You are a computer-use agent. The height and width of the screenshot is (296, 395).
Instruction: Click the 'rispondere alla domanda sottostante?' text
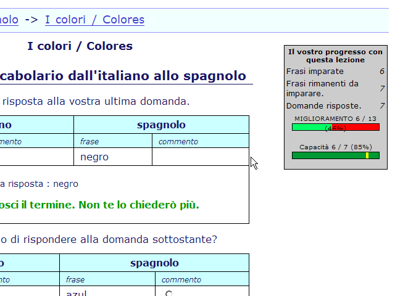(120, 239)
